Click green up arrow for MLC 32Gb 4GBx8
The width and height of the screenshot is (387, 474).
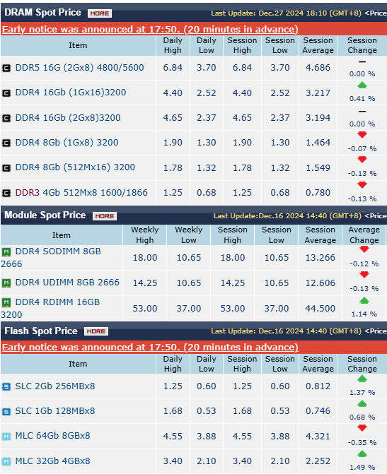point(362,454)
